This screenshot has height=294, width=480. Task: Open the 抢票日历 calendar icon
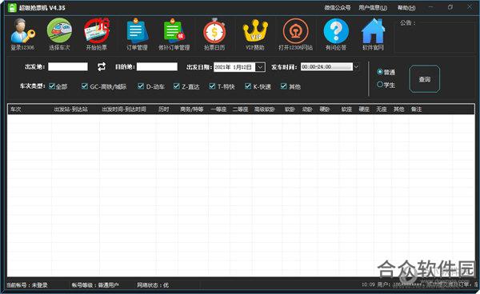[214, 34]
